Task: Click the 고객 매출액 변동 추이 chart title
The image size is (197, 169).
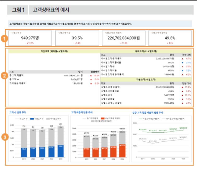Action: 82,113
